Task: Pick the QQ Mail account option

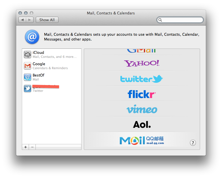Action: point(142,140)
